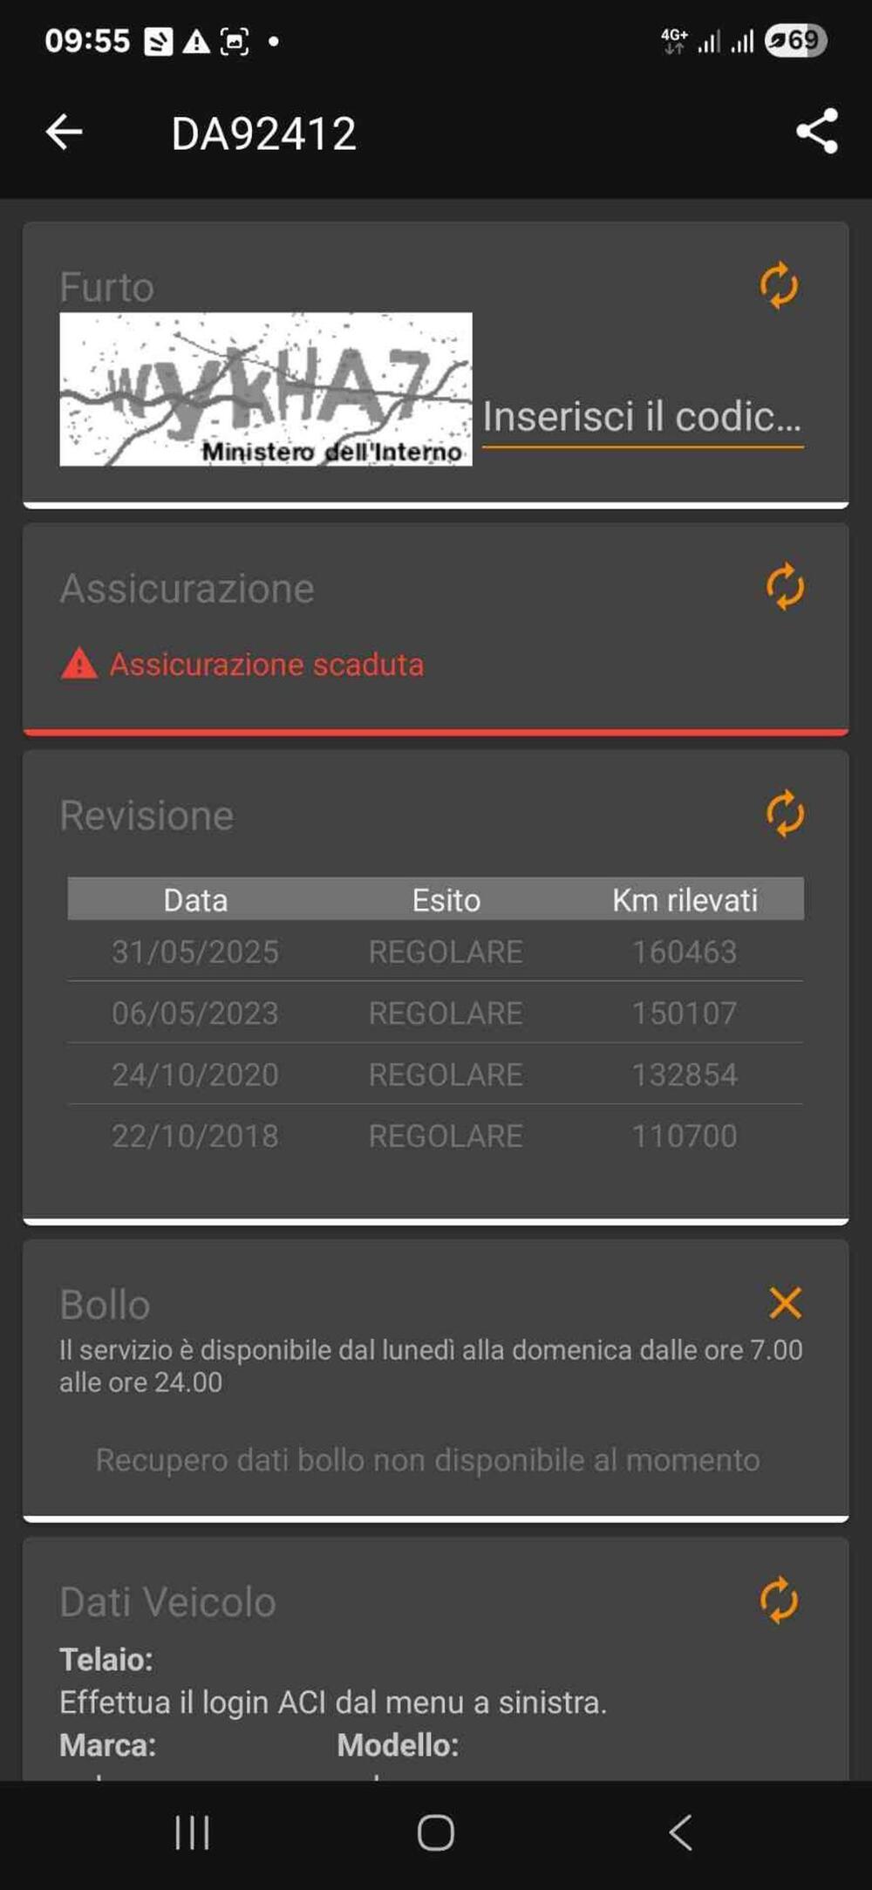
Task: Open the share icon in top bar
Action: point(817,132)
